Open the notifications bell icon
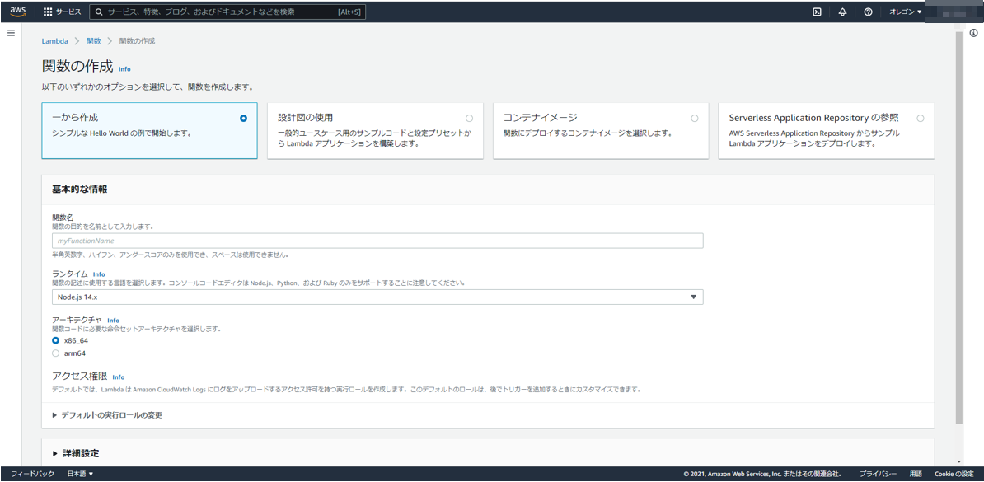The height and width of the screenshot is (482, 984). pos(842,12)
